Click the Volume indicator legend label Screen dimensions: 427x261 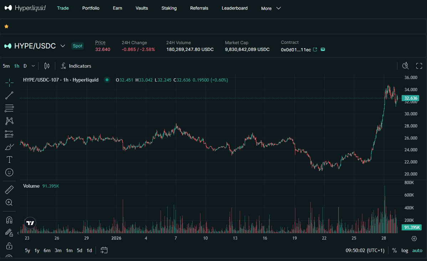point(31,186)
